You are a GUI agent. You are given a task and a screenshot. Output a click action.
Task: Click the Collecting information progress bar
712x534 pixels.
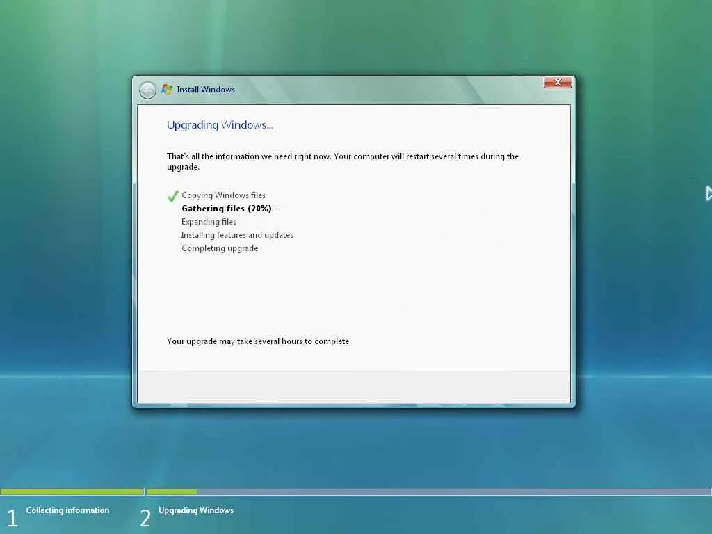pyautogui.click(x=72, y=492)
